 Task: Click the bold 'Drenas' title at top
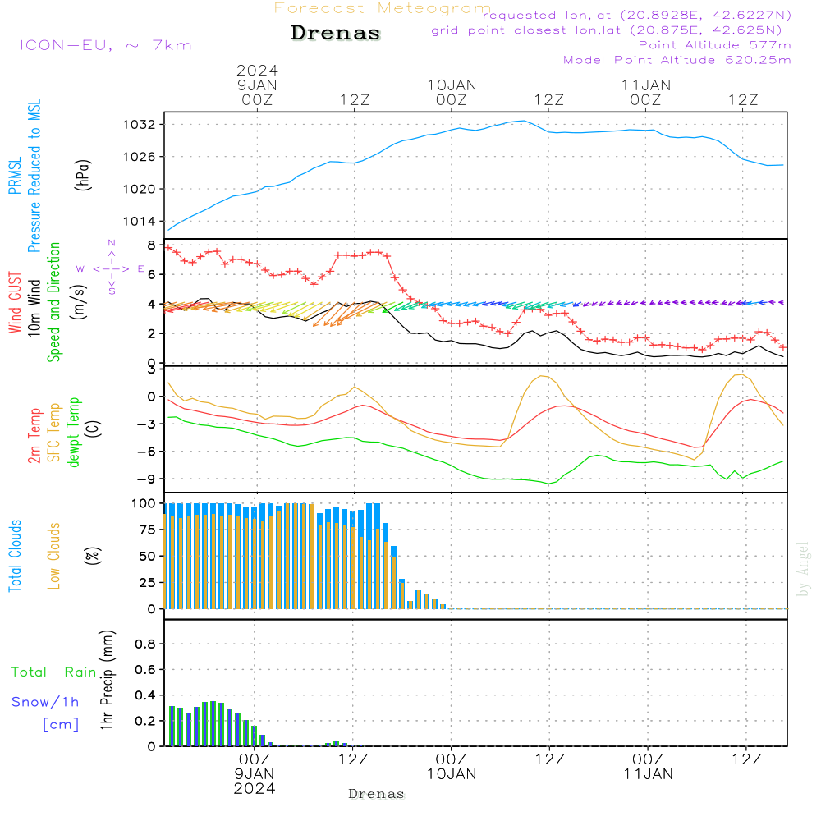335,33
